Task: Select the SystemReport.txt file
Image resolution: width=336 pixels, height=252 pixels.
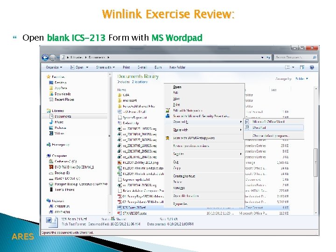Action: 133,118
